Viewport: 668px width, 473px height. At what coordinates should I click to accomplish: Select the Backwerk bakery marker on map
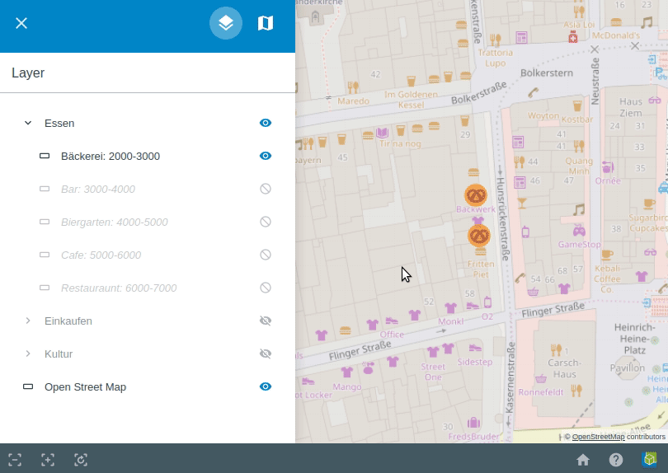(476, 195)
